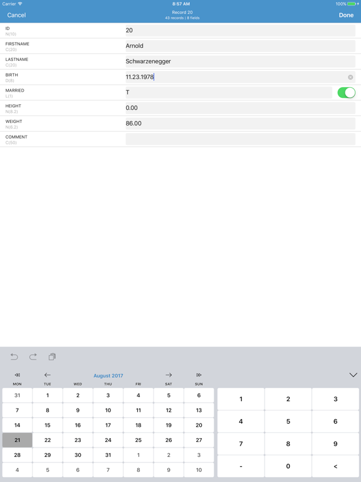Image resolution: width=361 pixels, height=482 pixels.
Task: Tap numeric keypad key 0
Action: (x=288, y=466)
